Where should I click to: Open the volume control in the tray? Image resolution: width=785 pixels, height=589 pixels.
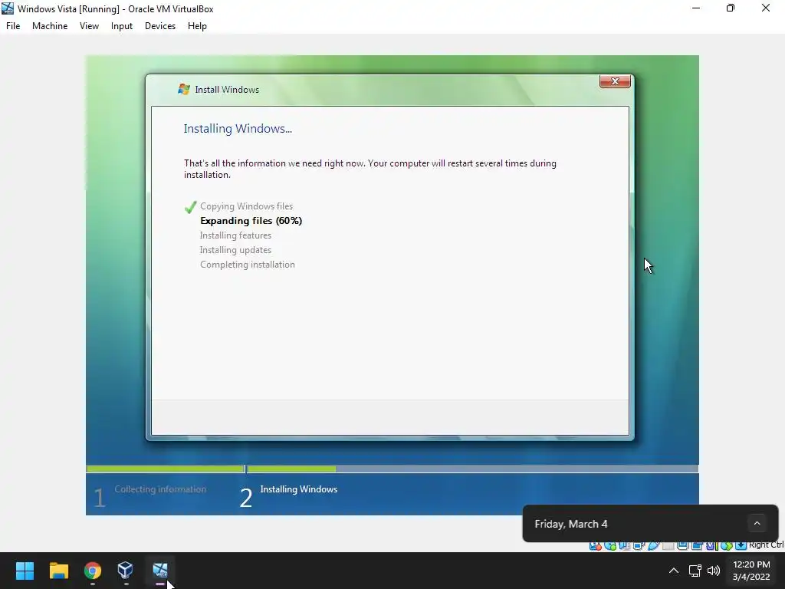[x=714, y=571]
